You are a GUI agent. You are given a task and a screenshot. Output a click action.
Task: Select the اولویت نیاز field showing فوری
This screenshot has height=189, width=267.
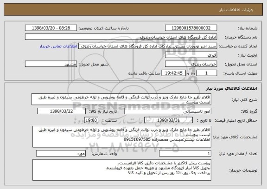(x=191, y=55)
